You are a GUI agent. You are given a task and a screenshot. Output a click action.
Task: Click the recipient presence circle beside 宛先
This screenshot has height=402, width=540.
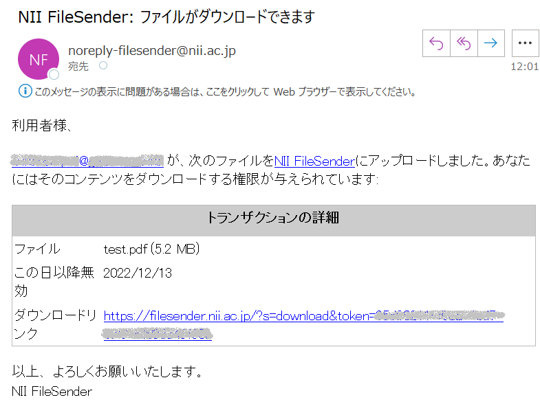tap(103, 66)
